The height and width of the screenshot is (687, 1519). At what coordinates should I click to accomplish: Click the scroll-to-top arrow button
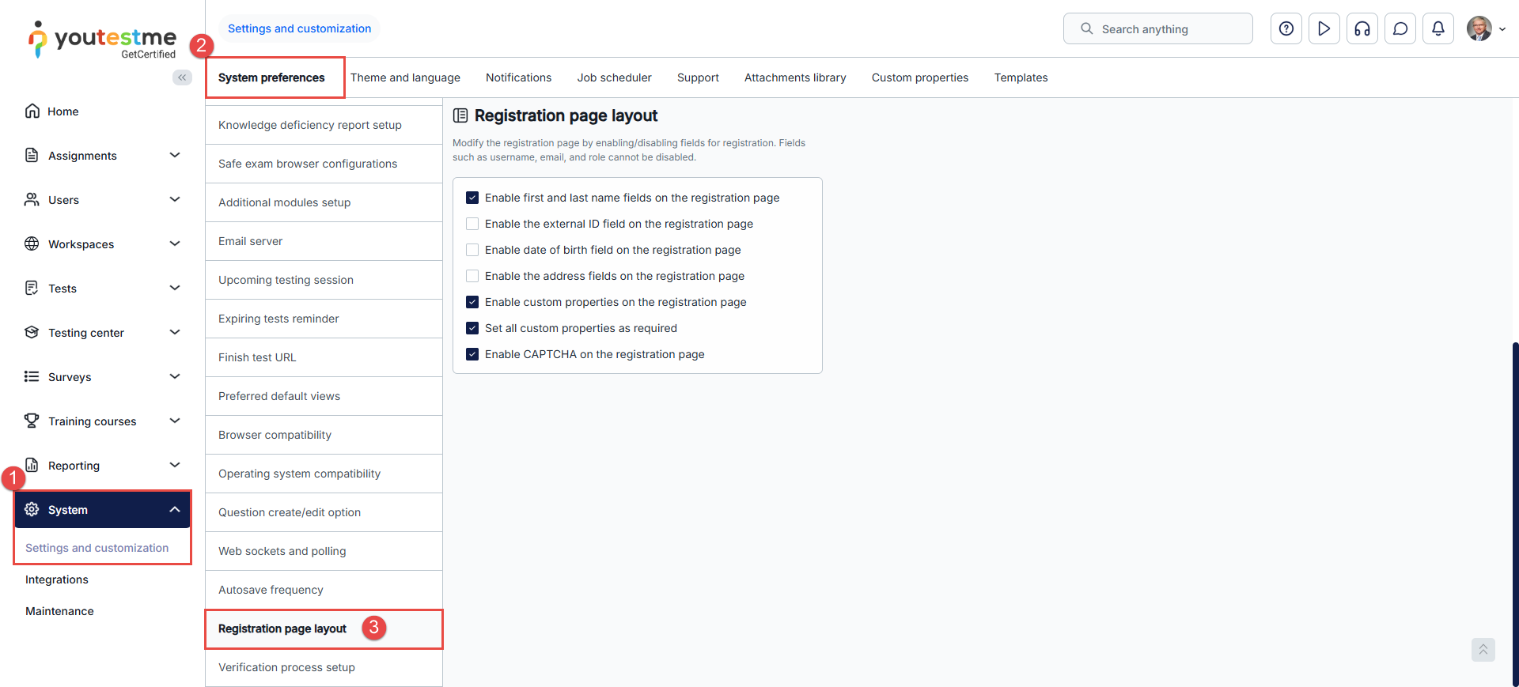coord(1483,650)
